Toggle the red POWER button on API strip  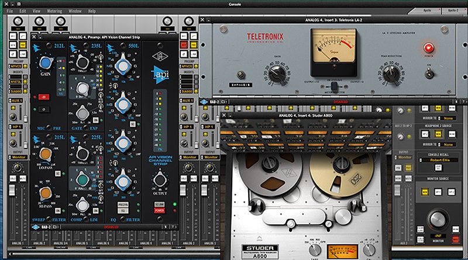tap(160, 210)
